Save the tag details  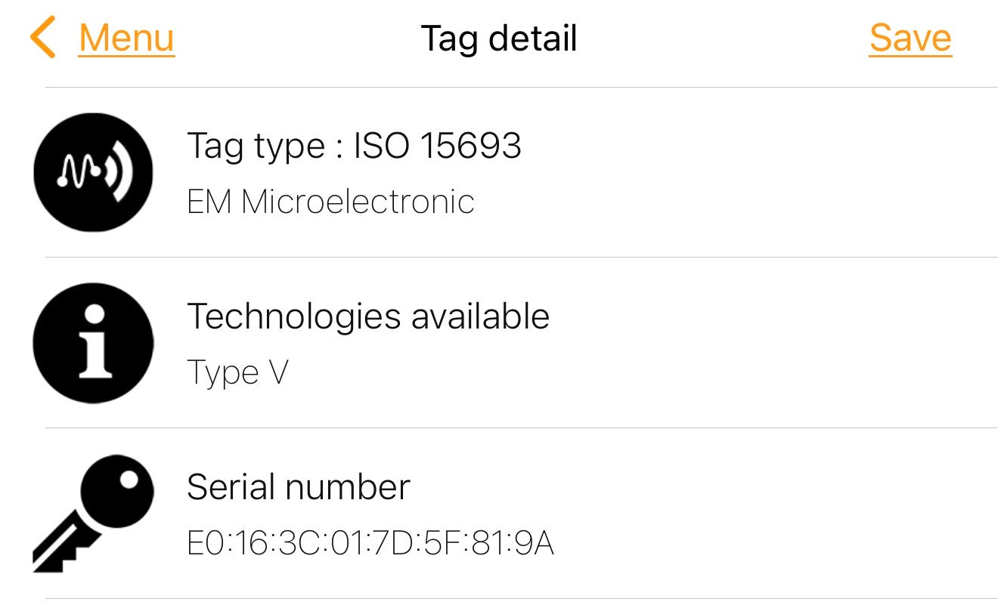pyautogui.click(x=910, y=39)
